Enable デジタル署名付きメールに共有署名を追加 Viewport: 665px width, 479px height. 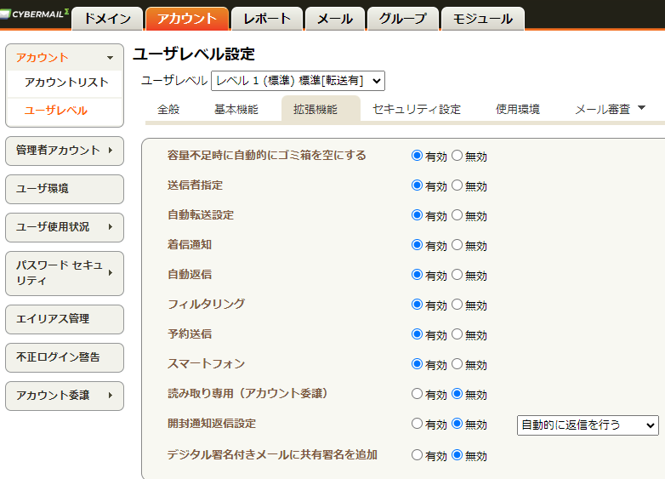[x=417, y=455]
